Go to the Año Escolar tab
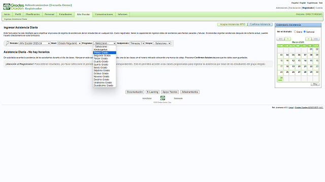Viewport: 325px width, 182px height. [83, 15]
